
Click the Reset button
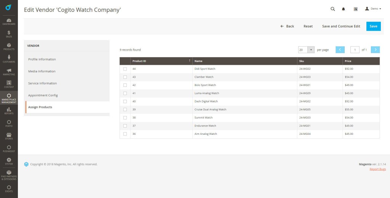[x=308, y=26]
